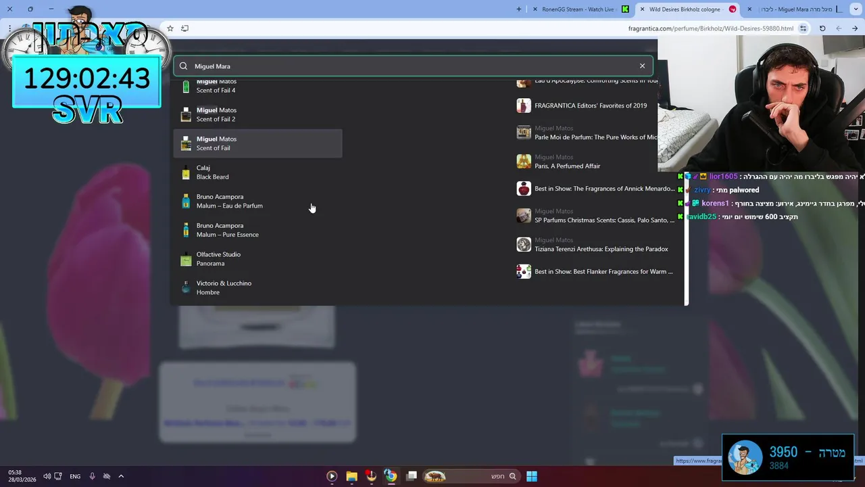Open Calaj Black Beard result
This screenshot has width=865, height=487.
pos(257,172)
